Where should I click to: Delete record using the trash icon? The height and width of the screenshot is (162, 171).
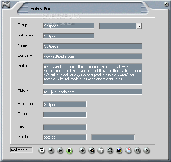pos(101,150)
